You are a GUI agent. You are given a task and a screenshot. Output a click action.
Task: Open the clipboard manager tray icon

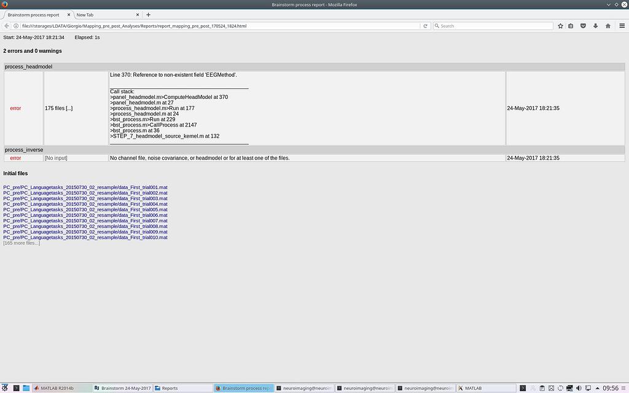click(x=542, y=387)
